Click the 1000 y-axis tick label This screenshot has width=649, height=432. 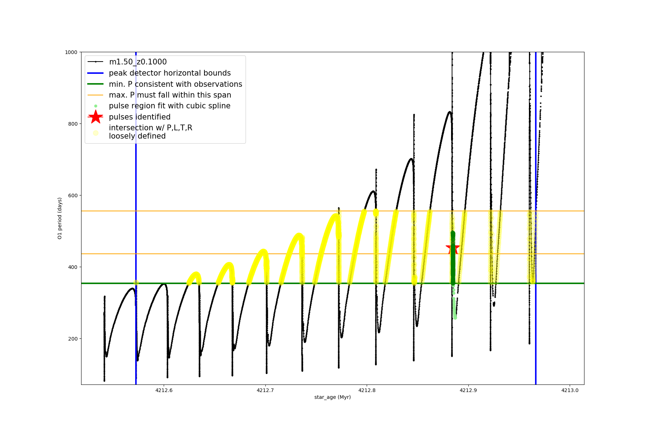coord(71,52)
